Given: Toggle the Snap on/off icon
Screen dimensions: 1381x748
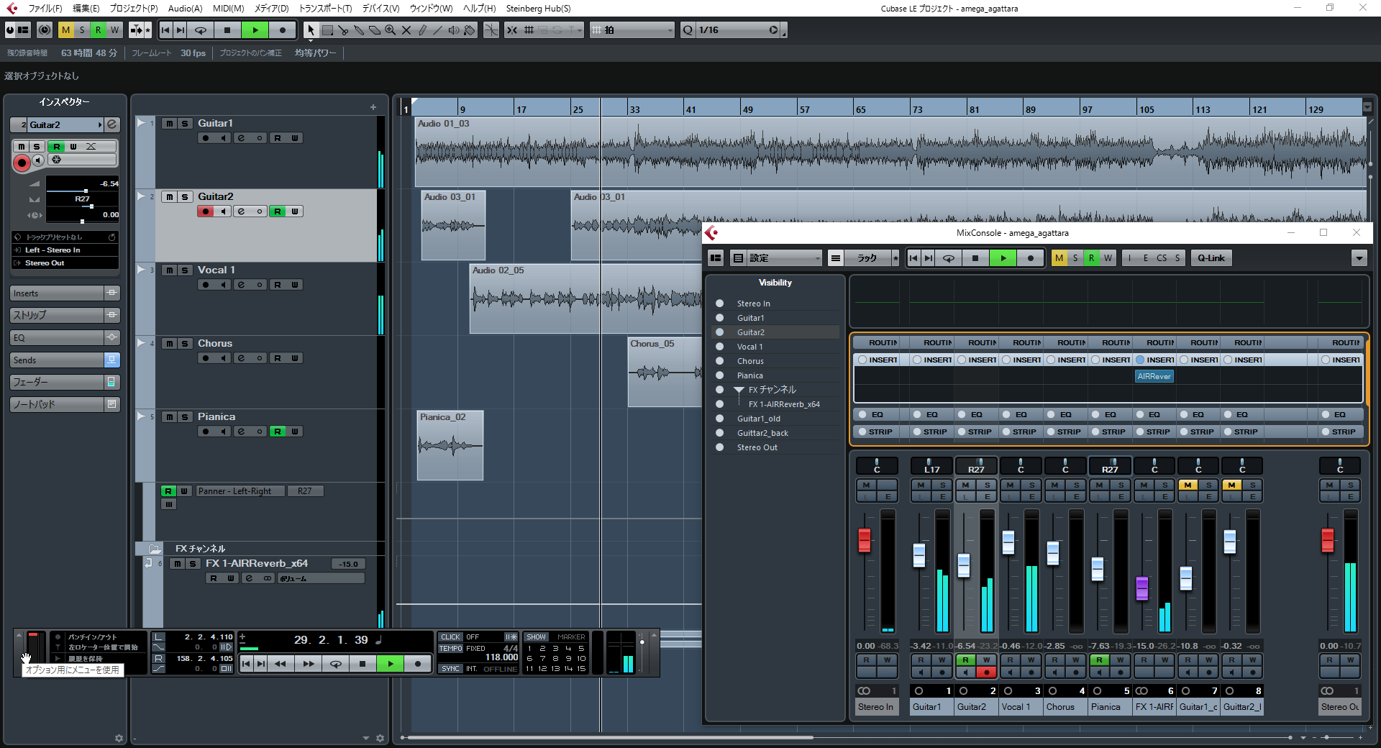Looking at the screenshot, I should pos(512,30).
